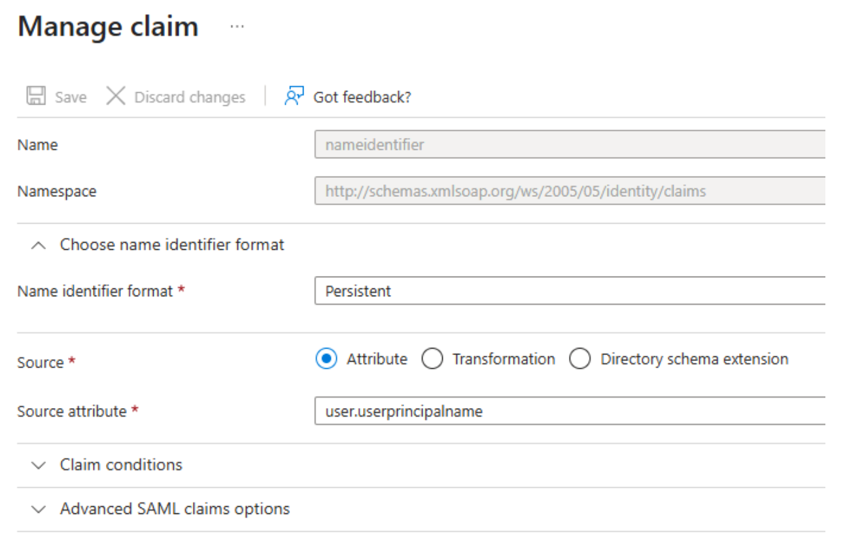Click the Got feedback person icon

click(294, 96)
